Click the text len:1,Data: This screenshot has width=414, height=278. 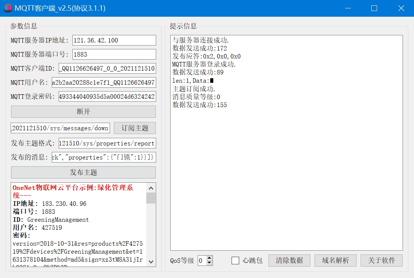tap(193, 81)
